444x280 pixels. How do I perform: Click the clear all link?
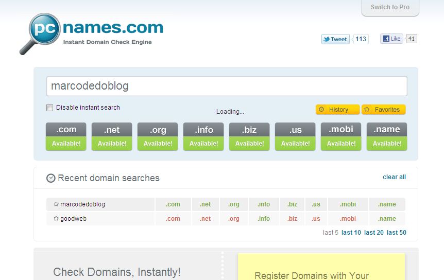click(394, 177)
